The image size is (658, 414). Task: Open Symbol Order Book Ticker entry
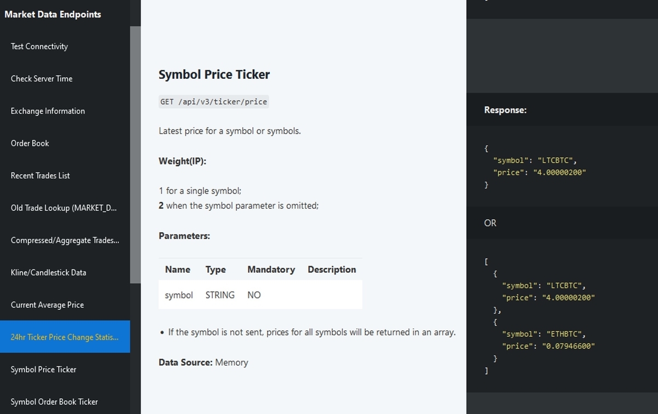pyautogui.click(x=54, y=402)
